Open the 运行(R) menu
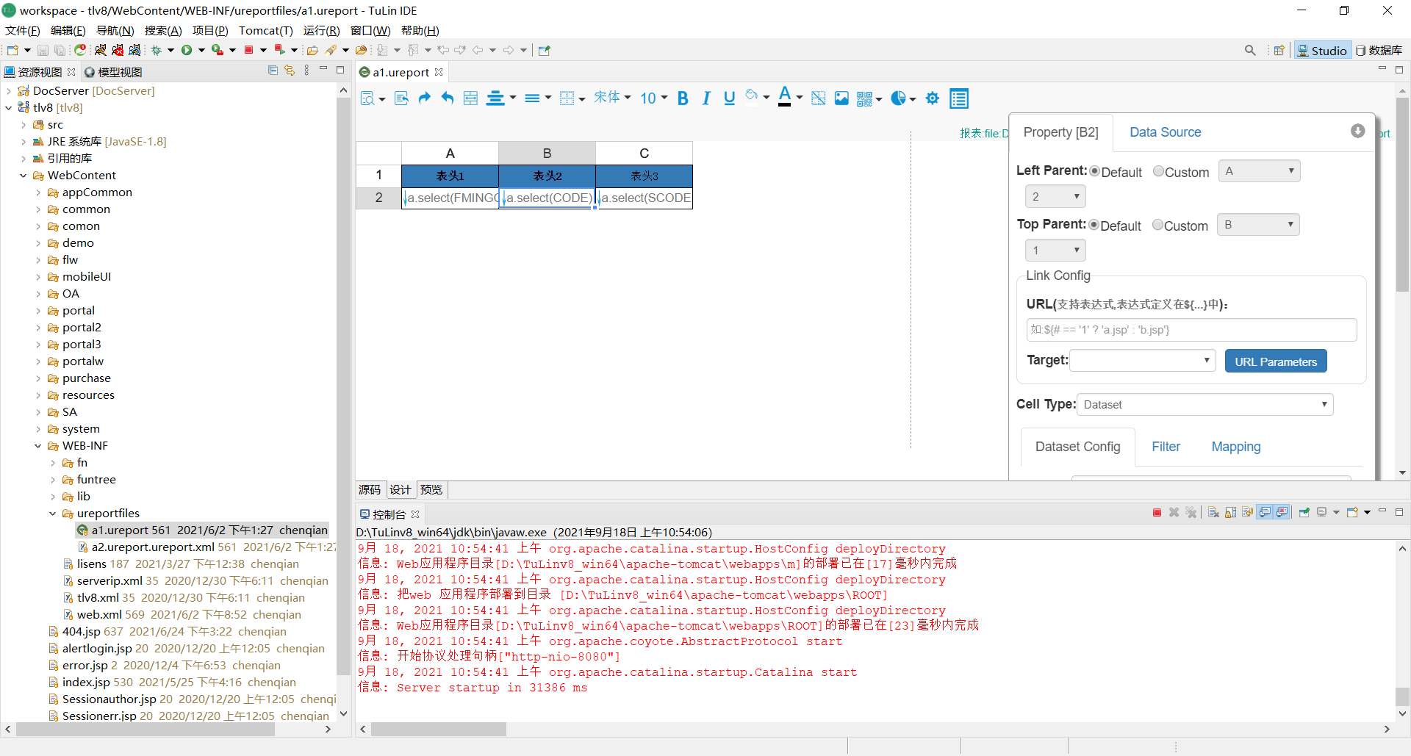Image resolution: width=1411 pixels, height=756 pixels. [x=321, y=30]
